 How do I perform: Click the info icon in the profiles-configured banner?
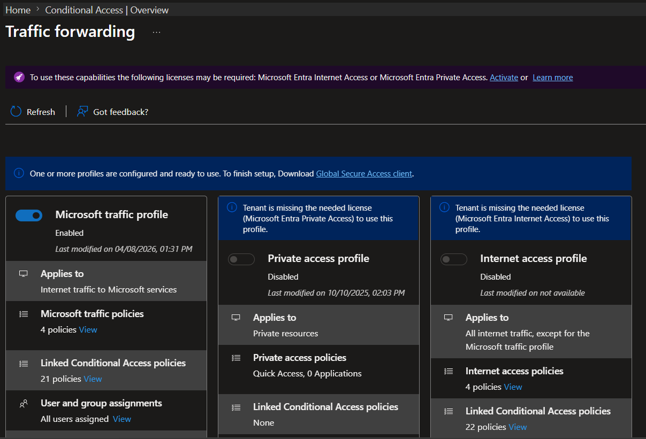pos(19,173)
